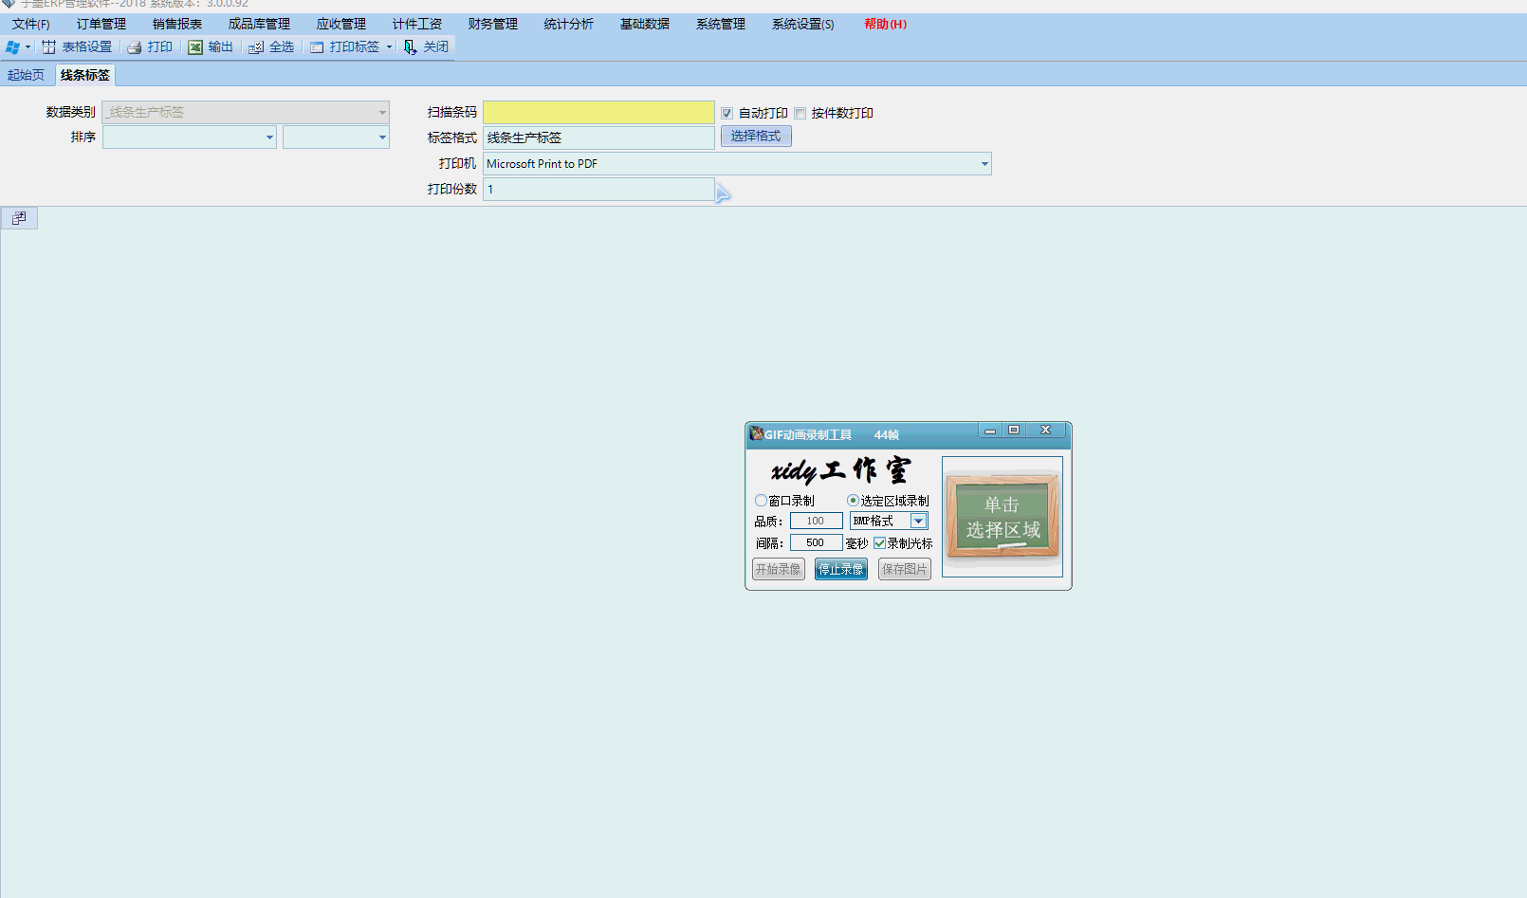
Task: Click the 打印标签 label print icon
Action: [317, 47]
